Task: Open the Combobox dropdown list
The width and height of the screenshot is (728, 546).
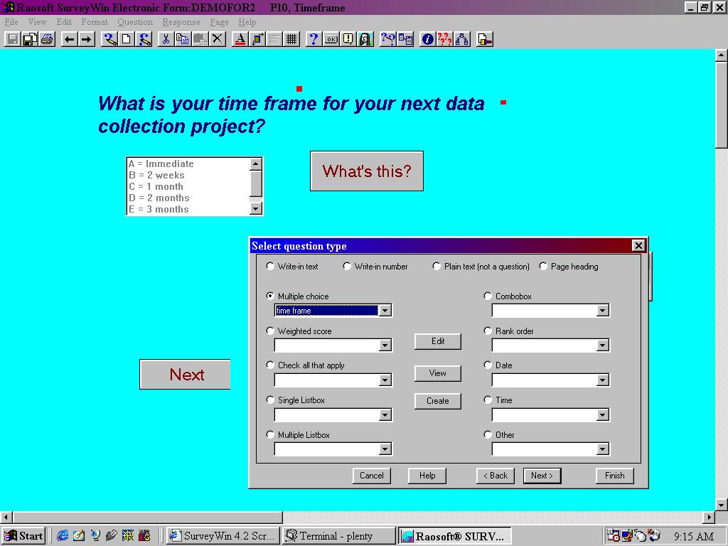Action: 602,311
